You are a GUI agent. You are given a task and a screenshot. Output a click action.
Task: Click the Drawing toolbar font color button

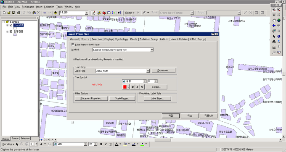[117, 144]
